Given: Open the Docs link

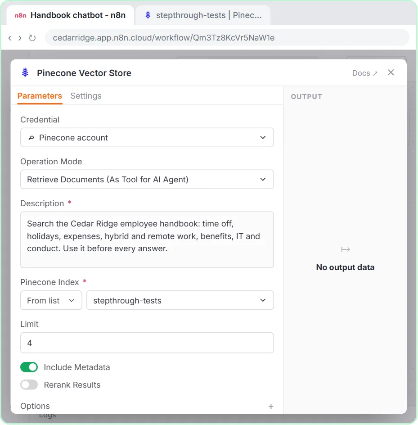Looking at the screenshot, I should click(364, 73).
